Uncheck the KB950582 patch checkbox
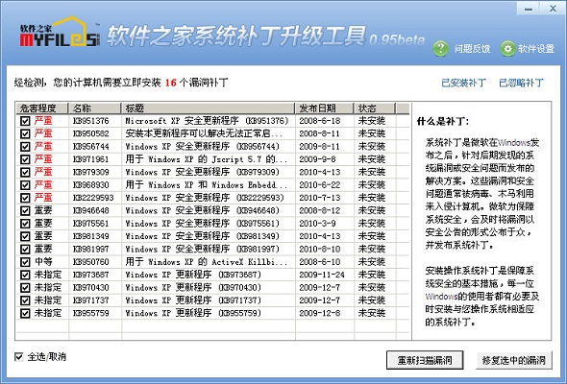This screenshot has width=567, height=384. 25,133
